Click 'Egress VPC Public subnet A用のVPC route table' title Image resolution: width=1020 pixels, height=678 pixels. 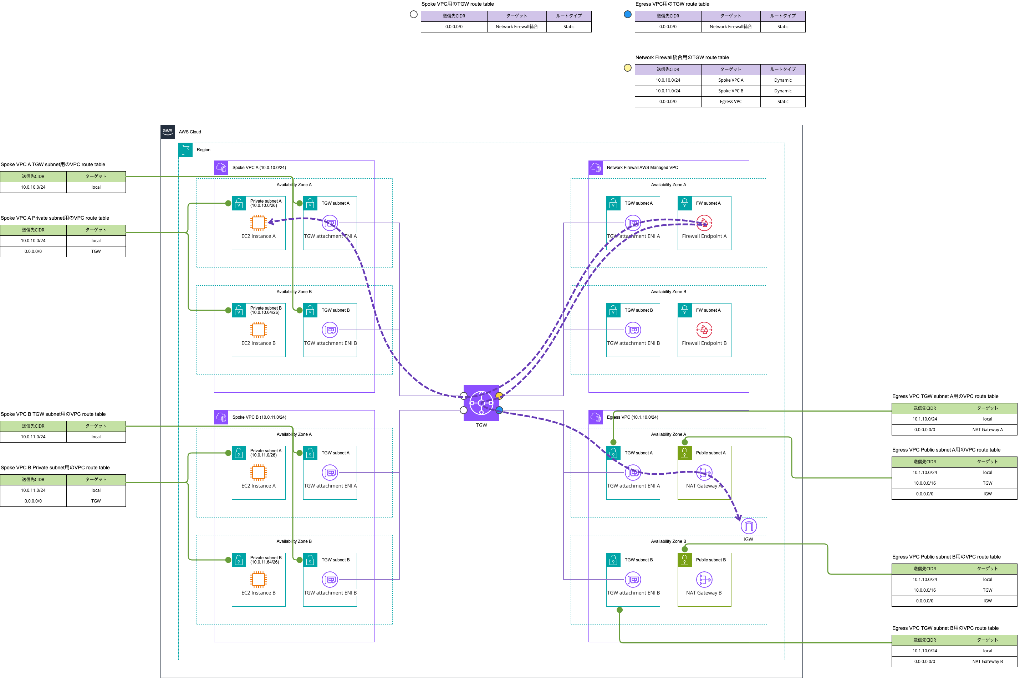946,450
